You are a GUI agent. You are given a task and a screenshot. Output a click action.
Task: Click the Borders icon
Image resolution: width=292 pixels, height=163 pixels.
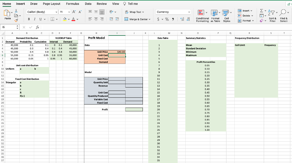click(x=52, y=19)
